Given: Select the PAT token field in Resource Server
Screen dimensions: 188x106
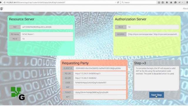Looking at the screenshot, I should coord(47,27).
